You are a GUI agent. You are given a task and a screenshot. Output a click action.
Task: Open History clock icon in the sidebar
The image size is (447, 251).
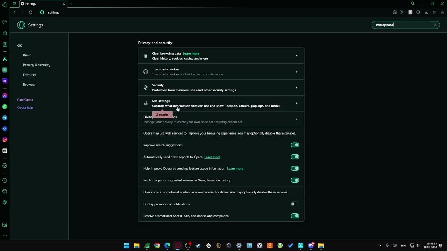[5, 181]
